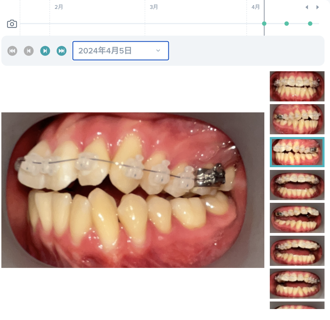
Task: Click the large main teeth photo
Action: [x=133, y=190]
